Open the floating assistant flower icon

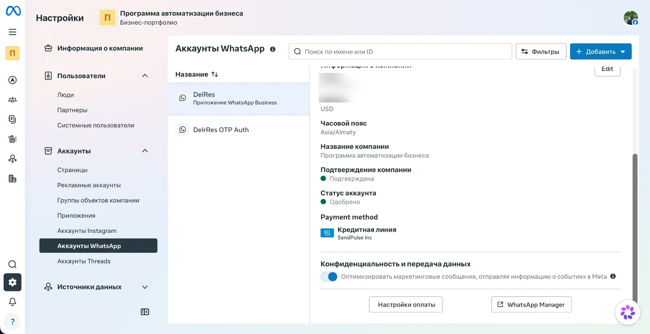[628, 312]
